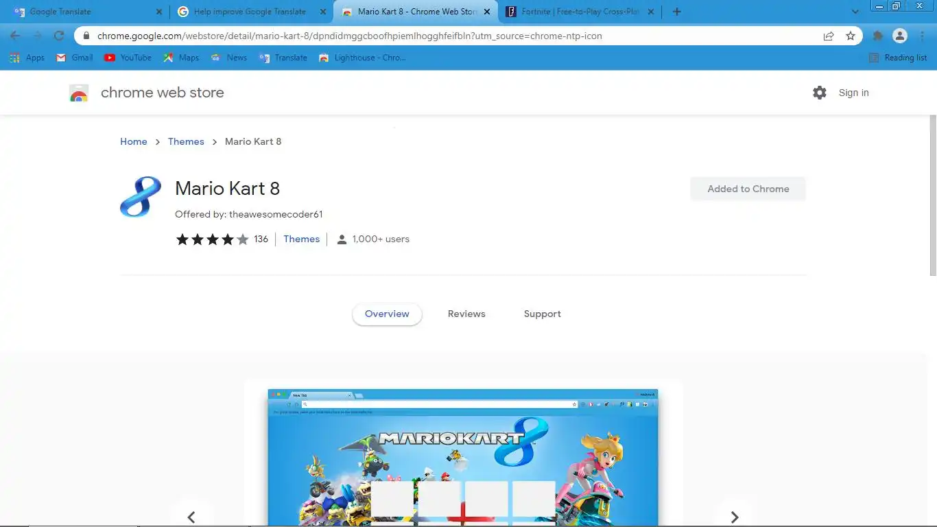The image size is (937, 527).
Task: View site information padlock icon
Action: click(86, 36)
